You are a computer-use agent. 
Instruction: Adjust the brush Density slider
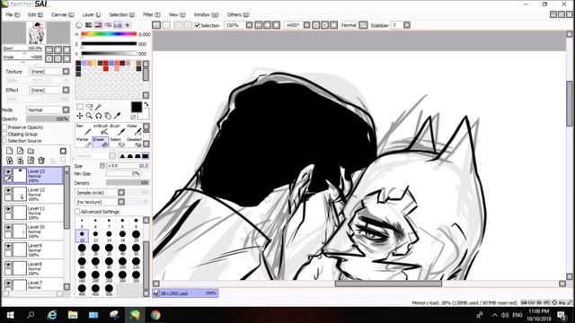[128, 182]
